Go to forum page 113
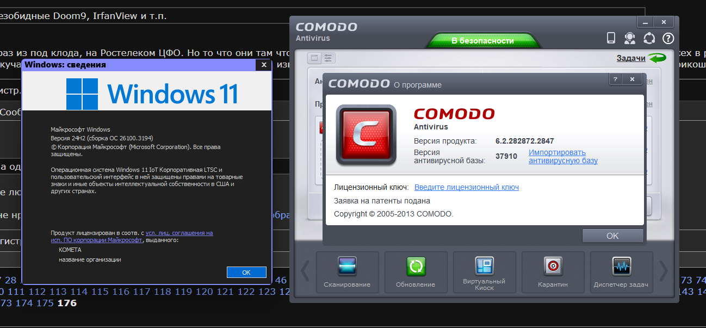Image resolution: width=706 pixels, height=328 pixels. pyautogui.click(x=58, y=292)
